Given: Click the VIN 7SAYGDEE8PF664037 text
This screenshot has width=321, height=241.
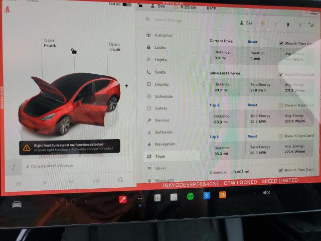Looking at the screenshot, I should (190, 184).
